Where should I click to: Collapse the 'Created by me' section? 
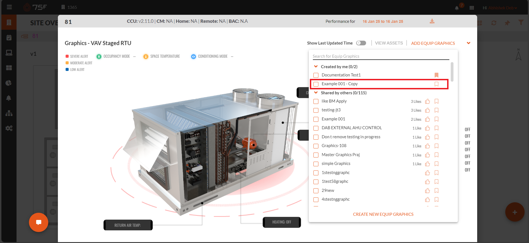[316, 67]
